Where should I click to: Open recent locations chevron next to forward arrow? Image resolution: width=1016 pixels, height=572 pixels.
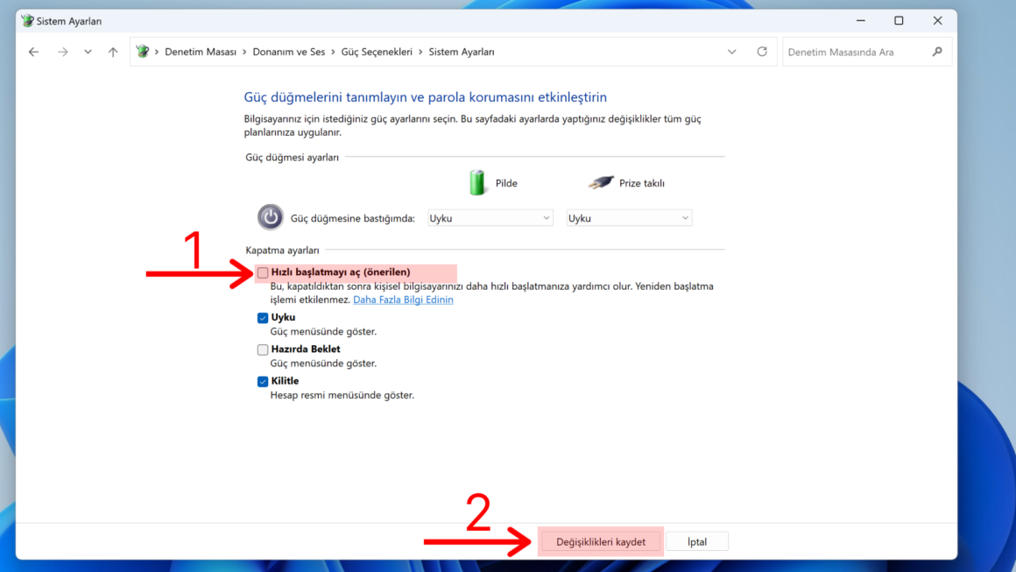(88, 52)
